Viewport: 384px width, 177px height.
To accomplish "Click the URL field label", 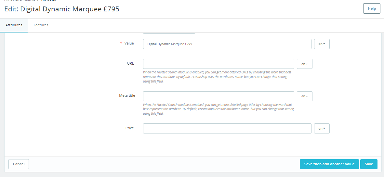I will 130,63.
